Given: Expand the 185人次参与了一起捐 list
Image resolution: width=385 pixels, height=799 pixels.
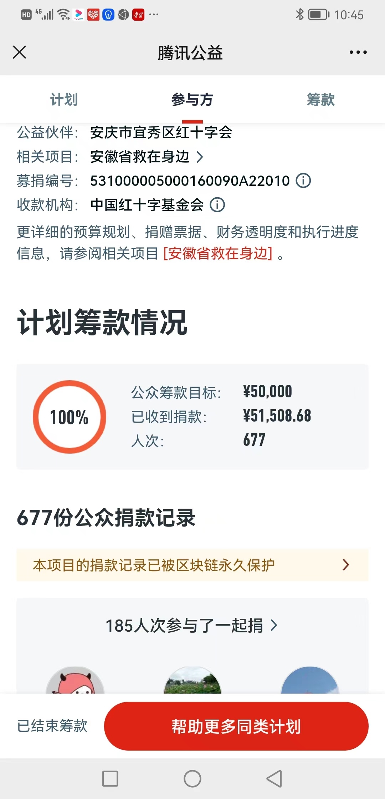Looking at the screenshot, I should tap(273, 625).
